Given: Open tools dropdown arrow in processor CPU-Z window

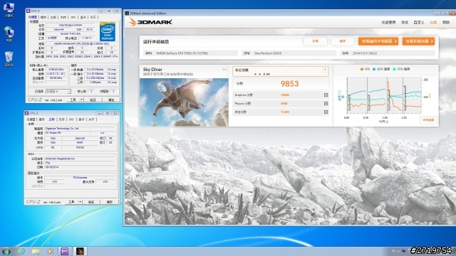Looking at the screenshot, I should 82,100.
